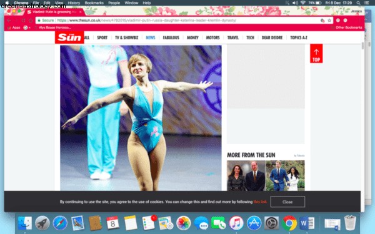Image resolution: width=375 pixels, height=234 pixels.
Task: Bookmark this page with the star icon
Action: [329, 21]
